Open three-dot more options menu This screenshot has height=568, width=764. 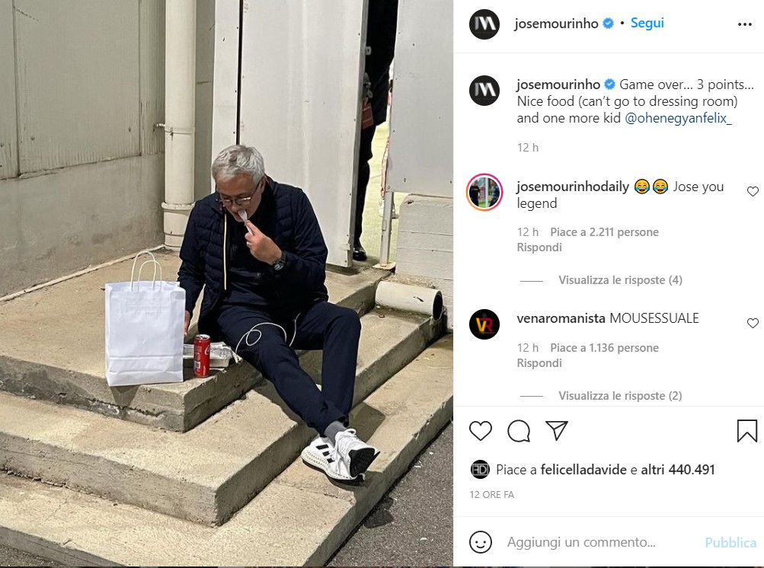(x=745, y=24)
